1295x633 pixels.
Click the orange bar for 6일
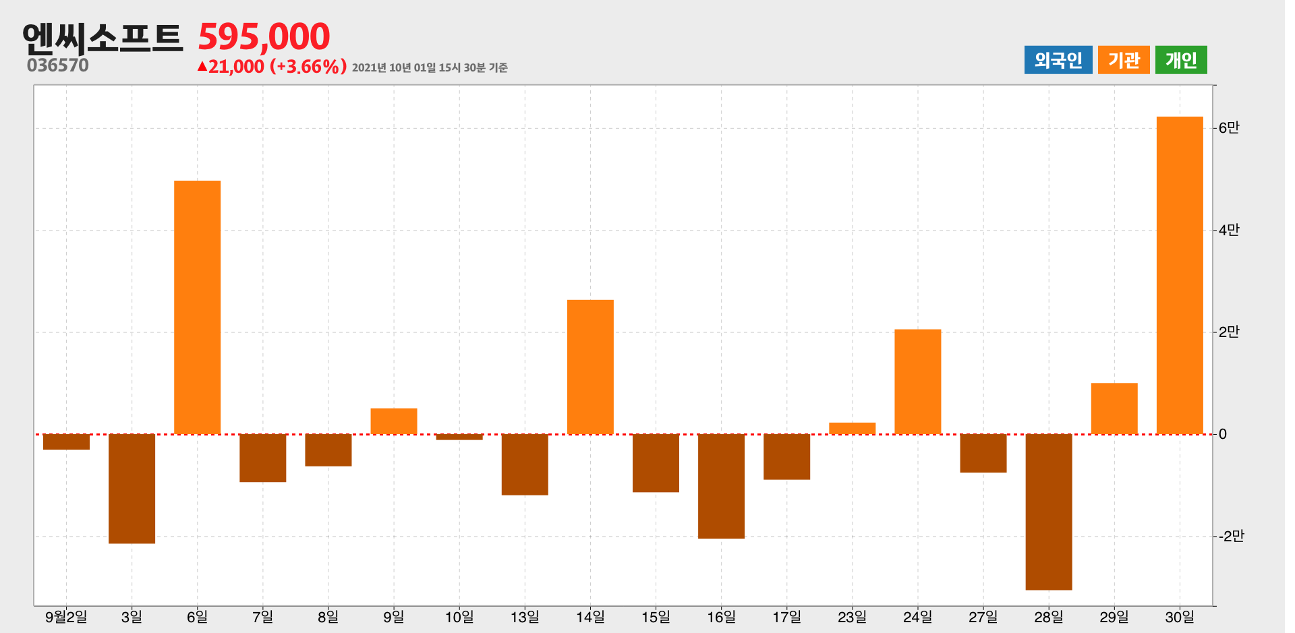[x=197, y=307]
